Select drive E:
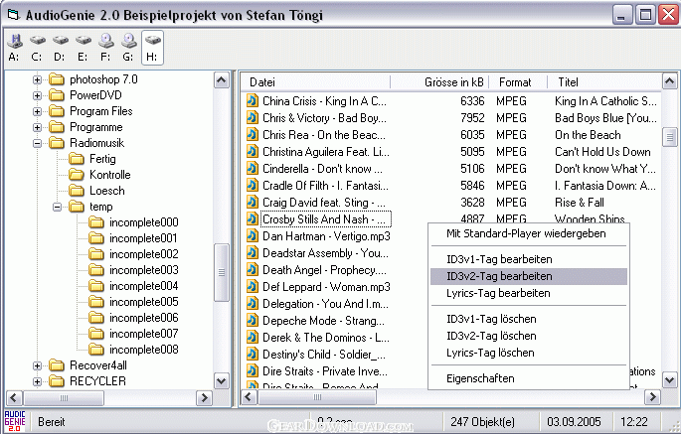The width and height of the screenshot is (681, 434). (x=83, y=48)
